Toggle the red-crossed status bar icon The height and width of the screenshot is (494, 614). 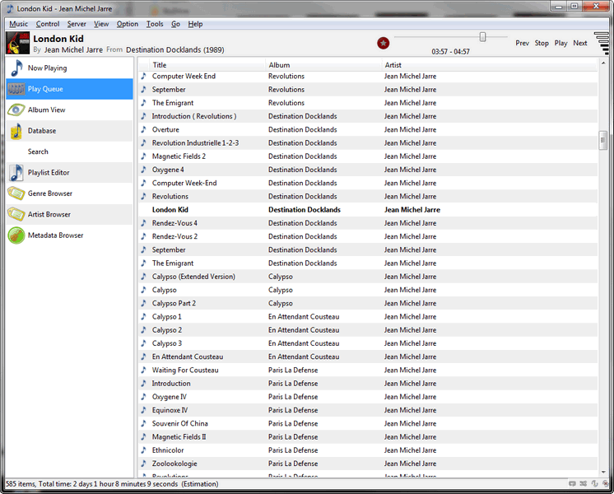tap(605, 484)
